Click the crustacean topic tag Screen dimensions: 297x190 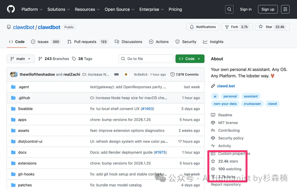[x=252, y=104]
